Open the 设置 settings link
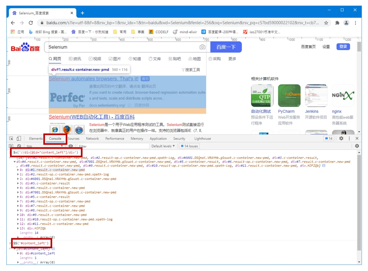This screenshot has height=271, width=368. tap(326, 47)
